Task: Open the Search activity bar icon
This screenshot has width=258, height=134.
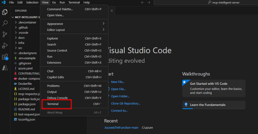Action: [x=5, y=23]
